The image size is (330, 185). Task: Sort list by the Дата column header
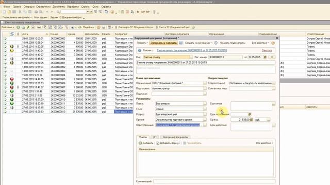pos(35,34)
